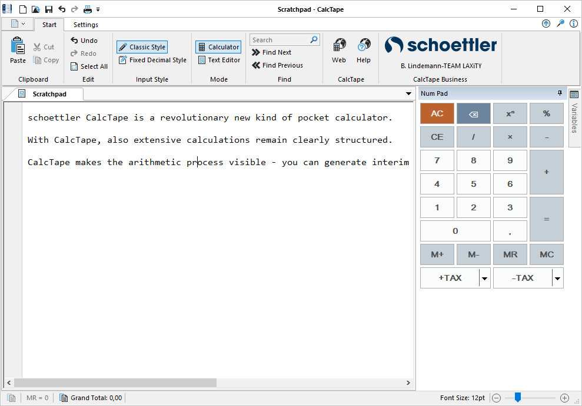Click the font size slider handle
This screenshot has height=406, width=582.
518,397
